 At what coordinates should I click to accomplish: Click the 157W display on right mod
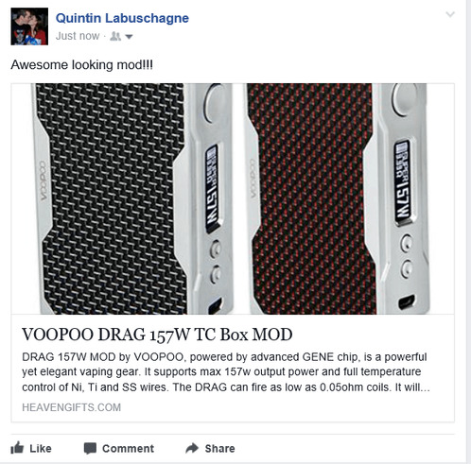403,181
